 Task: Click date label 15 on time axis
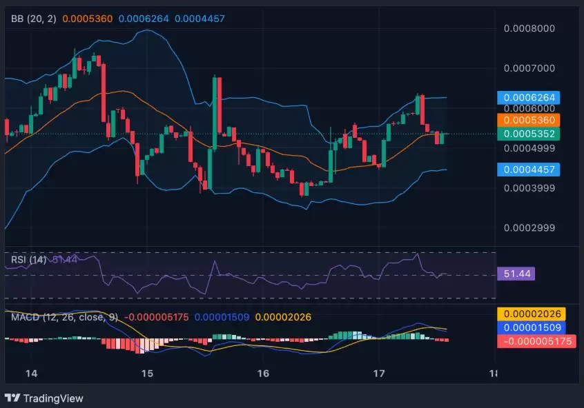click(x=146, y=373)
